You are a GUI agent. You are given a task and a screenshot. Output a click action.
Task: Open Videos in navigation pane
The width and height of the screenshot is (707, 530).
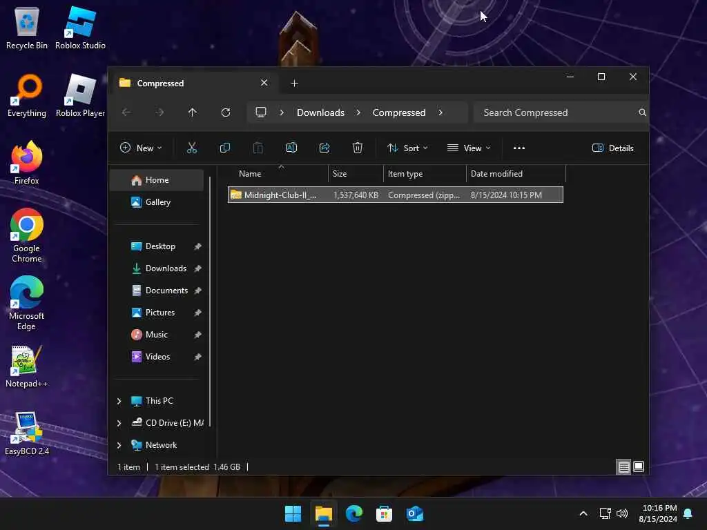(x=157, y=357)
